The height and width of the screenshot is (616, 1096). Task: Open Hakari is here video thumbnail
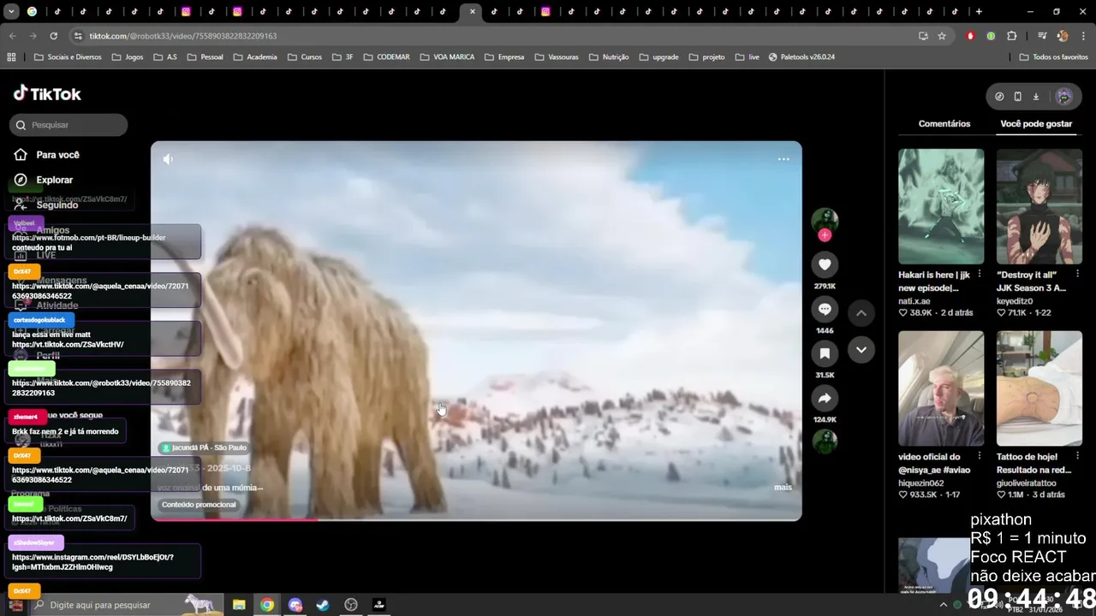(x=941, y=206)
